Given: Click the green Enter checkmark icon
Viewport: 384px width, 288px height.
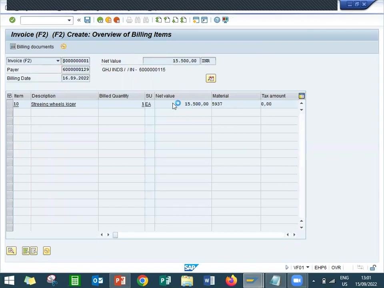Looking at the screenshot, I should pyautogui.click(x=12, y=20).
